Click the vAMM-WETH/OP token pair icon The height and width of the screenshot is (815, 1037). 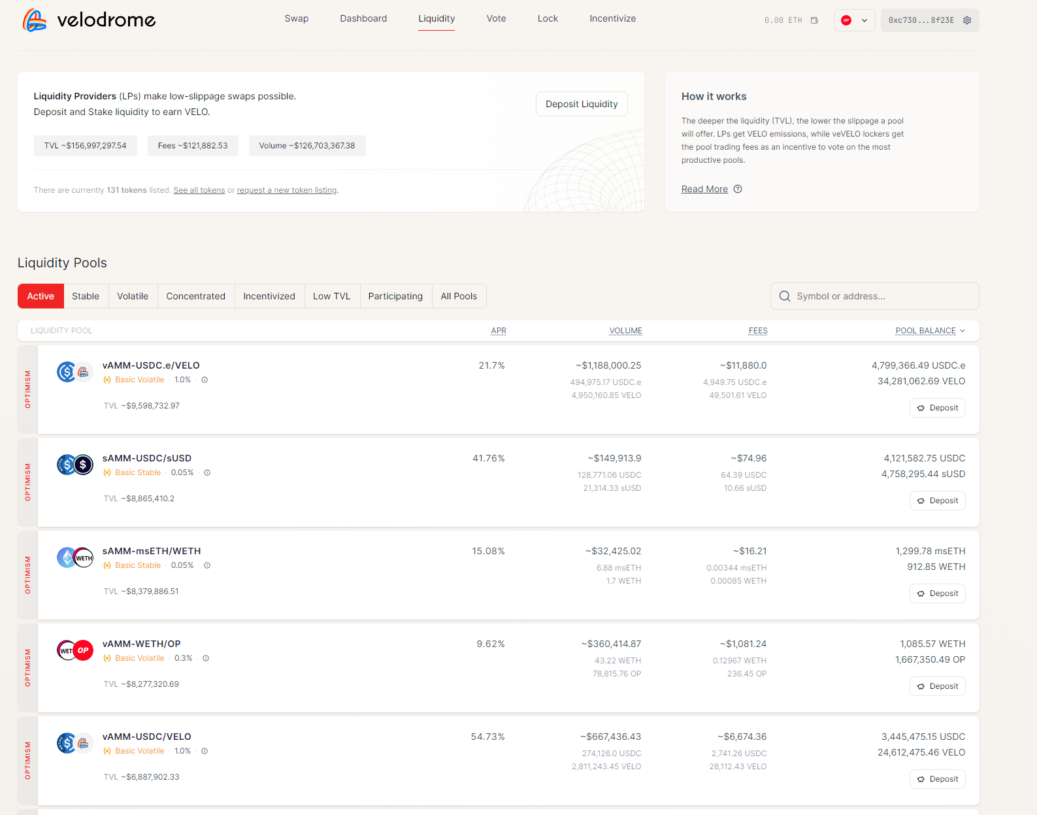click(x=74, y=650)
